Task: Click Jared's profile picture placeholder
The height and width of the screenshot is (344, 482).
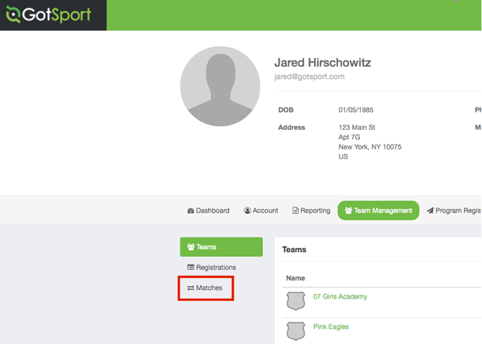Action: pyautogui.click(x=220, y=85)
